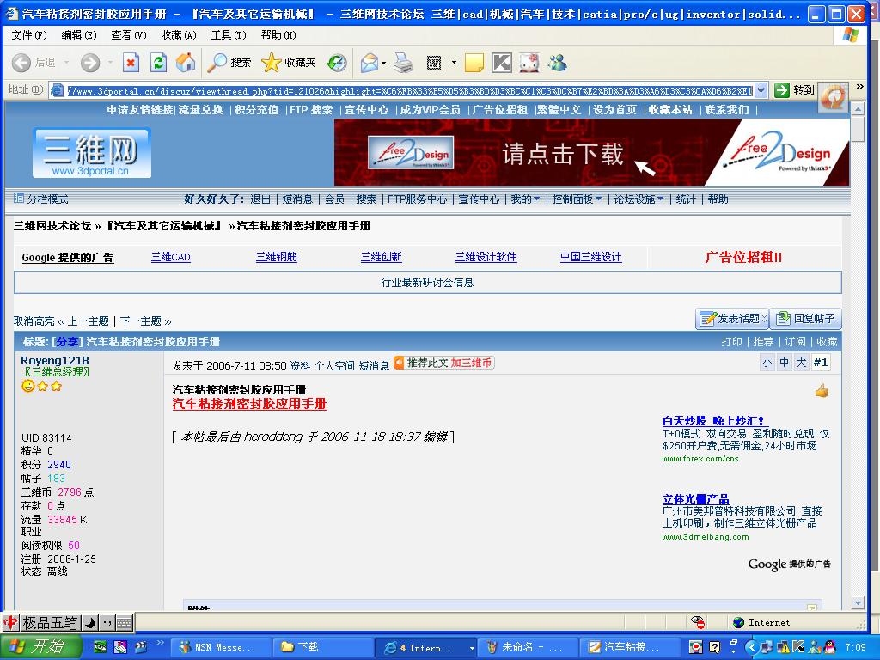Click the popup blocker status bar icon

[698, 622]
